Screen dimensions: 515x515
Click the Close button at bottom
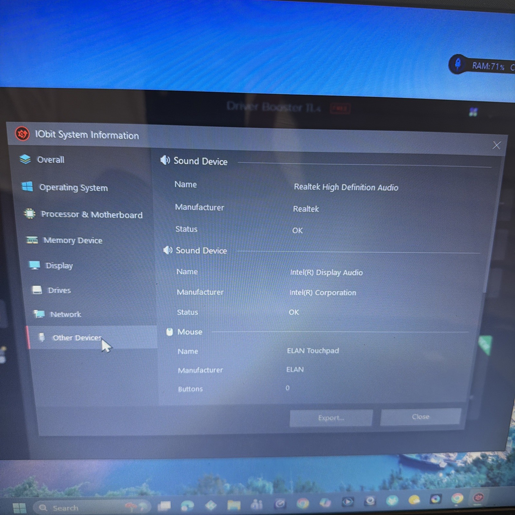420,417
